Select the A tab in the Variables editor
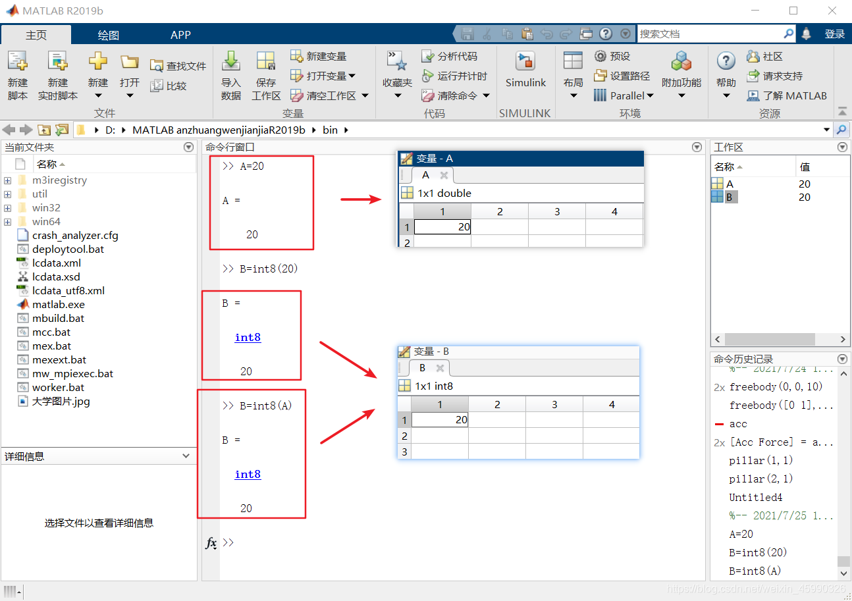Screen dimensions: 852x601 click(425, 175)
